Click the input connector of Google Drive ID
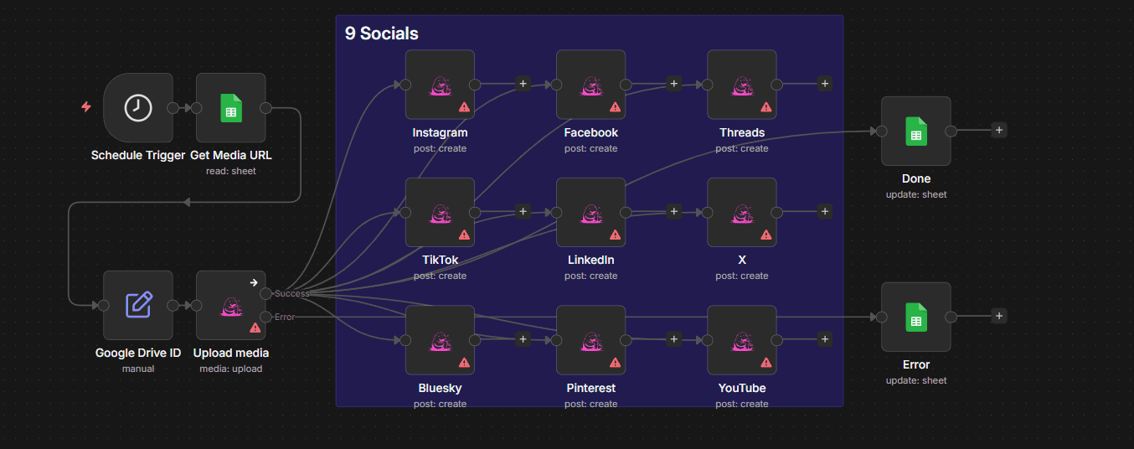 pos(103,305)
